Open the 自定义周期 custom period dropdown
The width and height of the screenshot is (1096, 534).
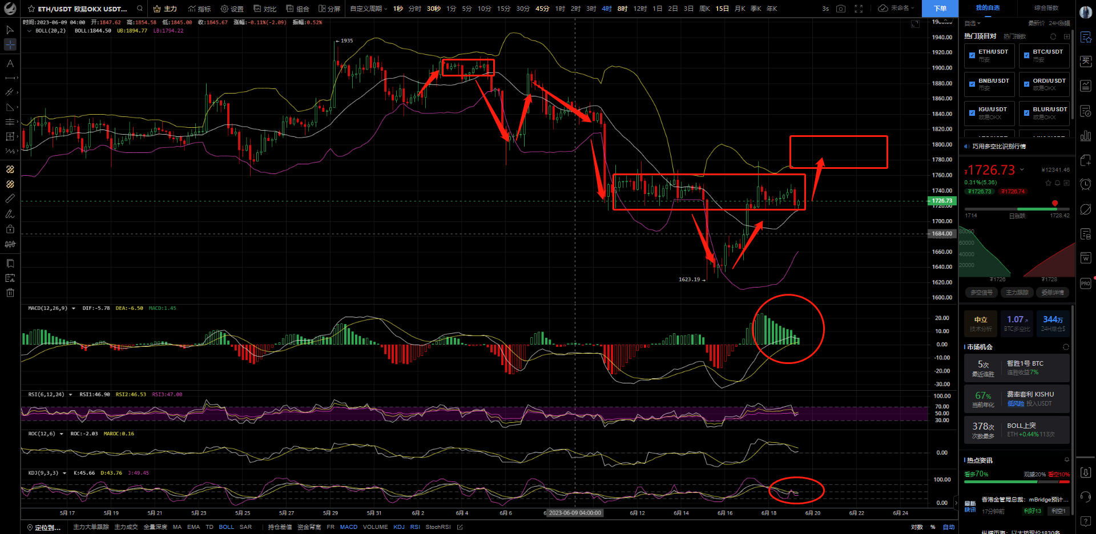click(368, 9)
